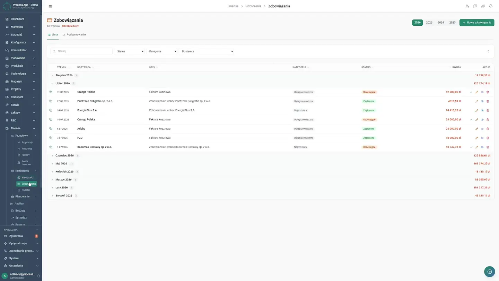The width and height of the screenshot is (499, 281).
Task: Open Faktury in sidebar
Action: (26, 155)
